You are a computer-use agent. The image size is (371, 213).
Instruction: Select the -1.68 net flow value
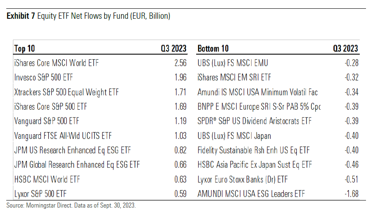pos(350,194)
